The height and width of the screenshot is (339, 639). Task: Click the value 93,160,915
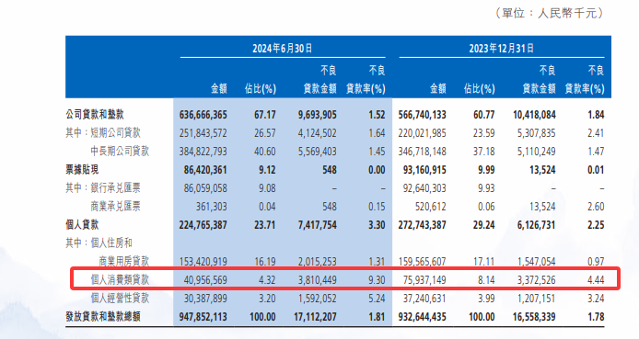pyautogui.click(x=424, y=170)
